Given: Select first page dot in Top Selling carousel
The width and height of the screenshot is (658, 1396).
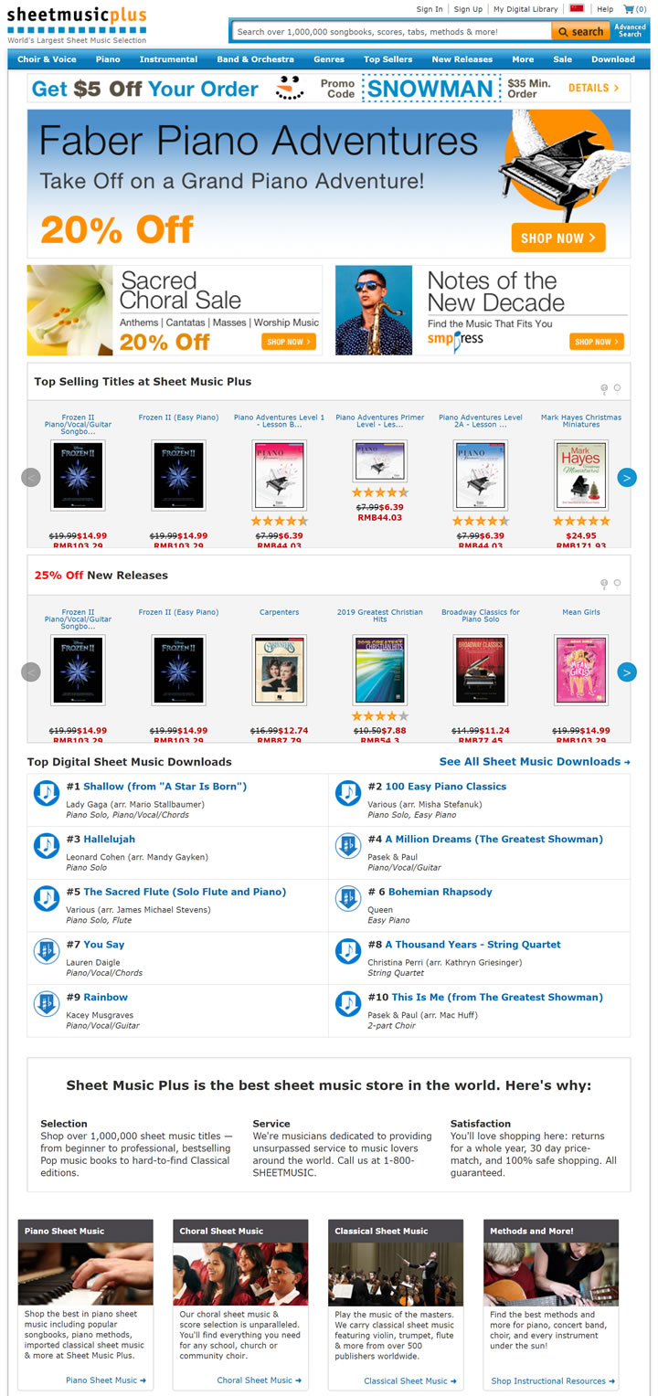Looking at the screenshot, I should tap(604, 388).
